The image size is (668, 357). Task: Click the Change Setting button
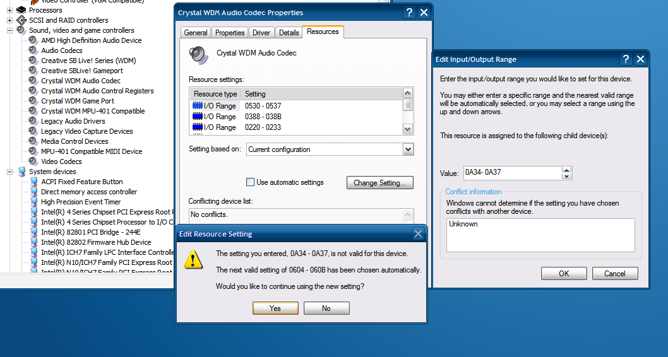(379, 183)
